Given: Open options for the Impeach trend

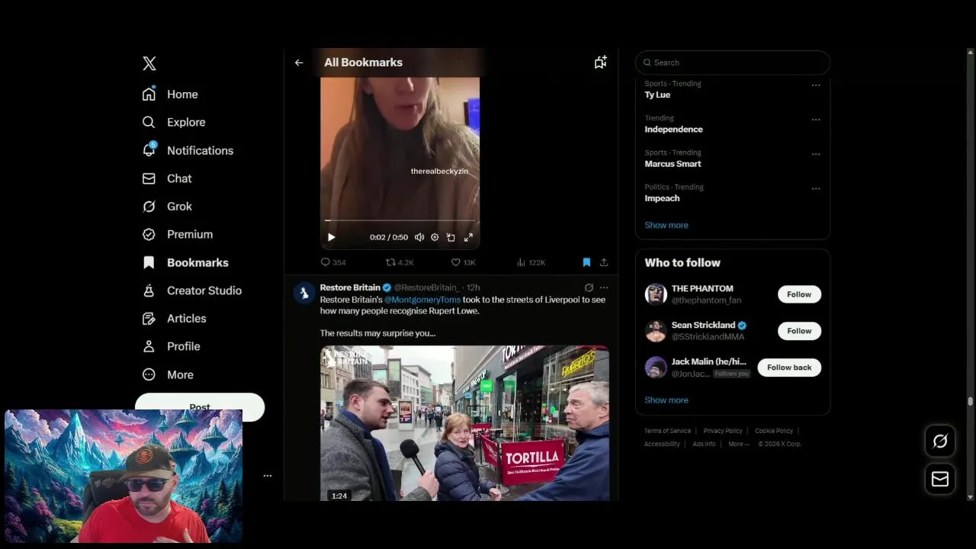Looking at the screenshot, I should click(x=816, y=188).
